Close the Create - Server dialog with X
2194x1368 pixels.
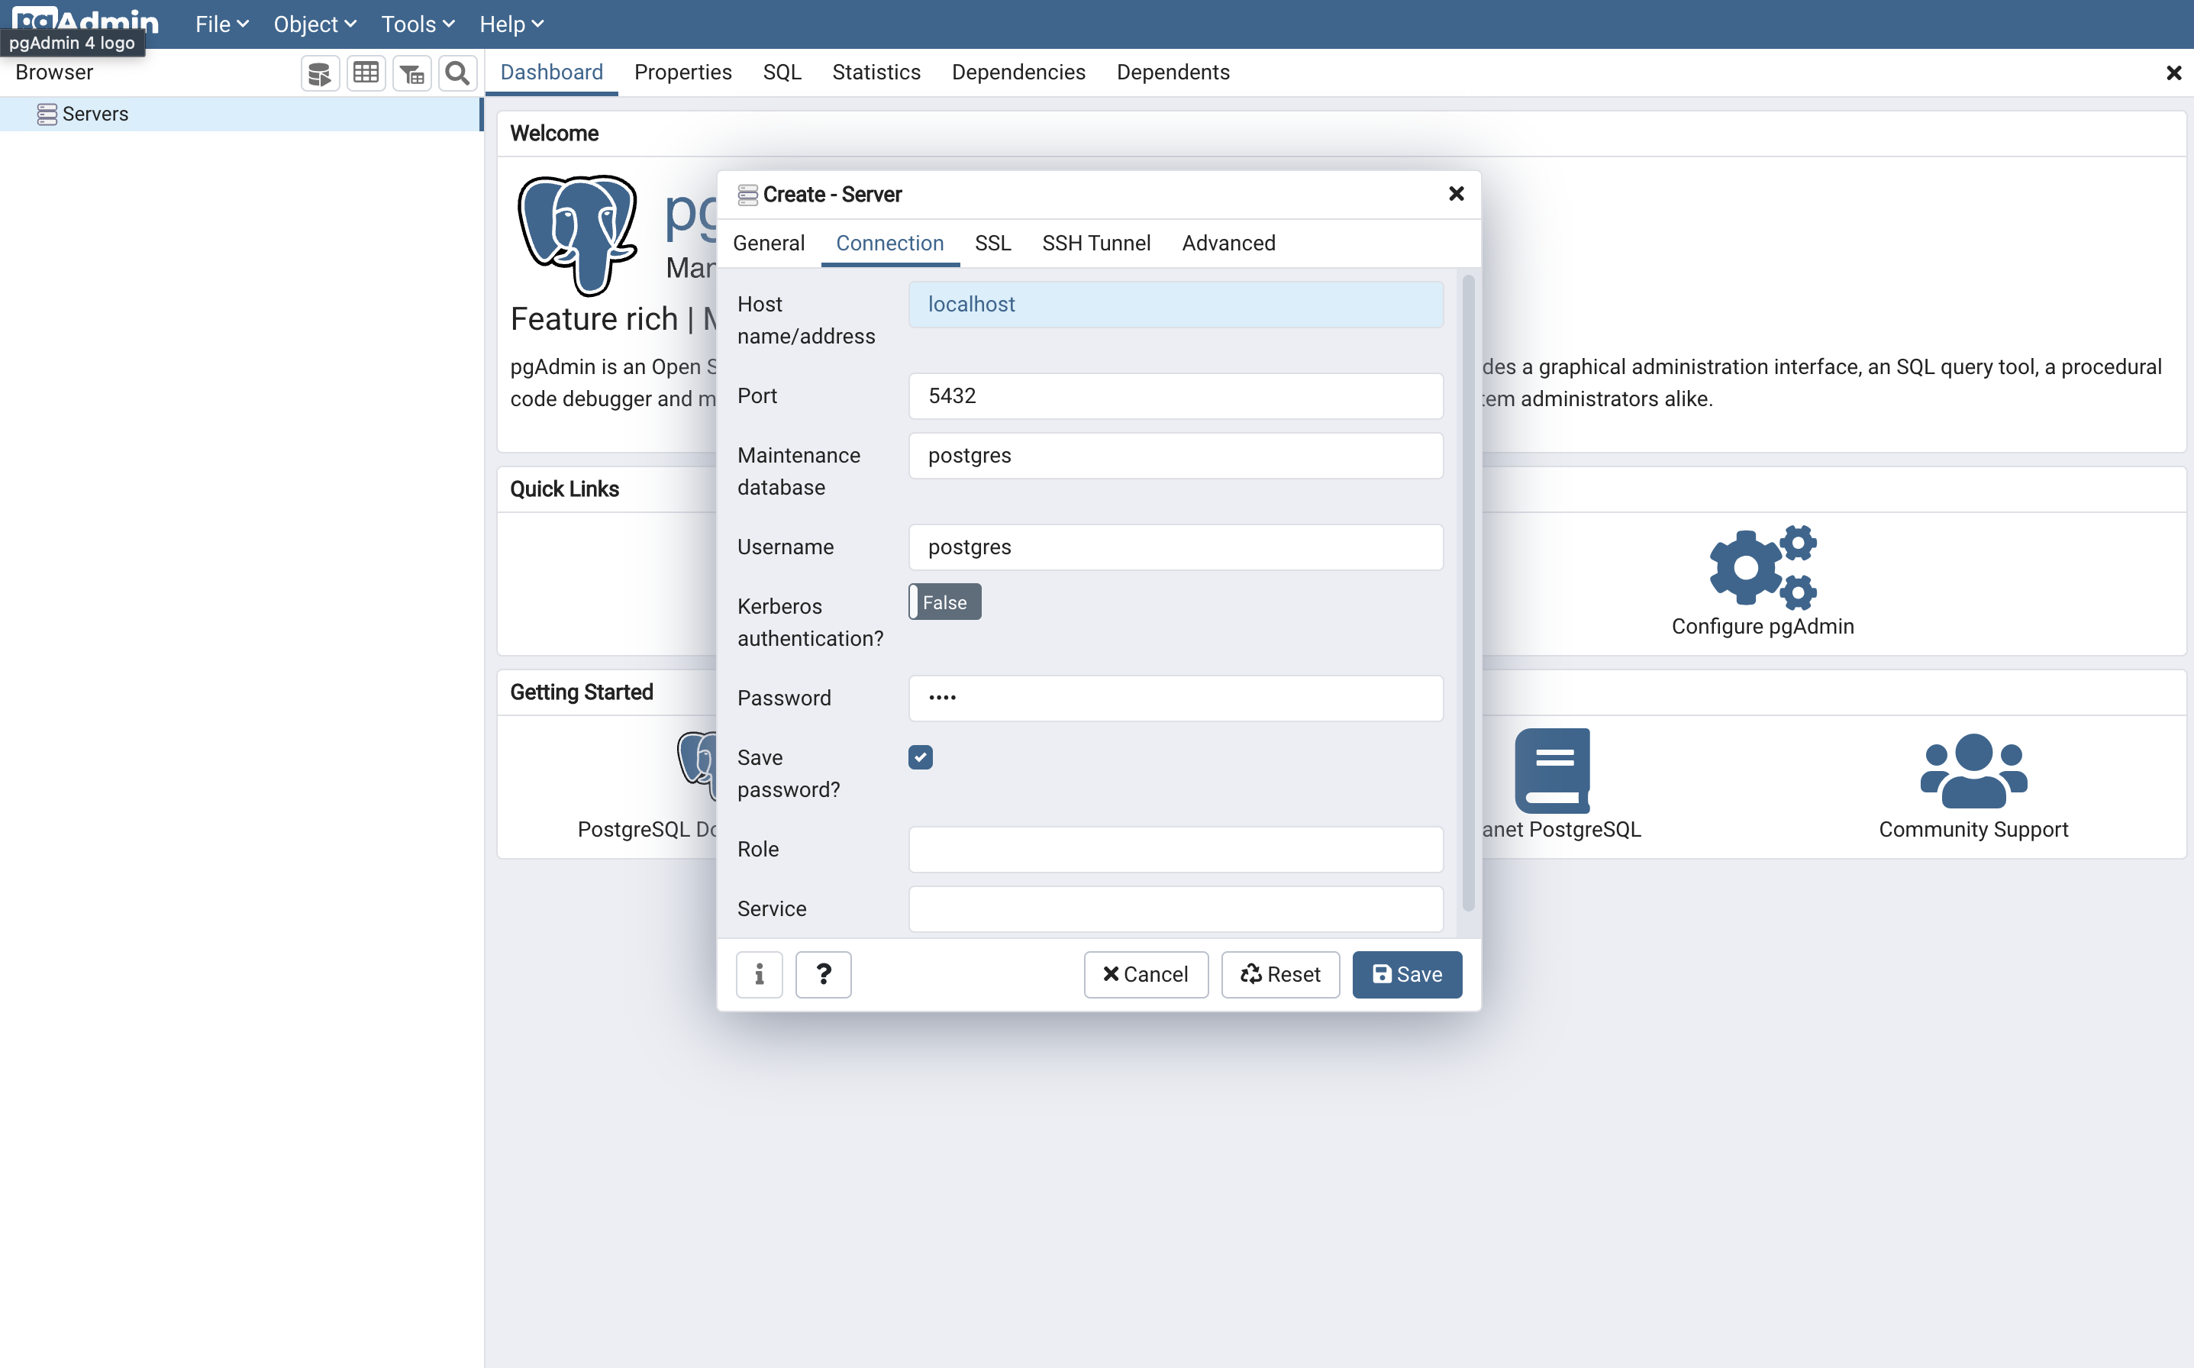tap(1457, 194)
